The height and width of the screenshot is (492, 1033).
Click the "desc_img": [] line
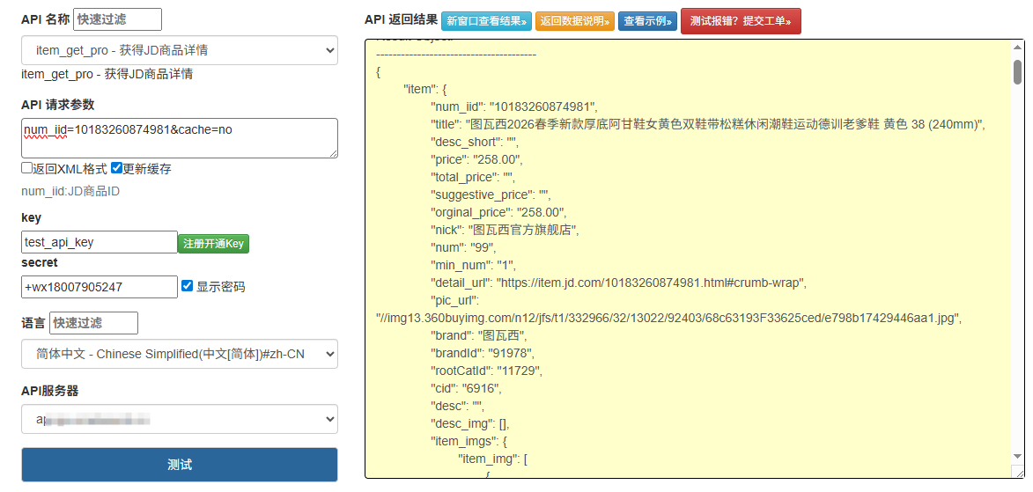[469, 422]
